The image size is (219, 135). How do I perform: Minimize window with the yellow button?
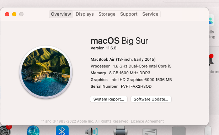(x=14, y=14)
